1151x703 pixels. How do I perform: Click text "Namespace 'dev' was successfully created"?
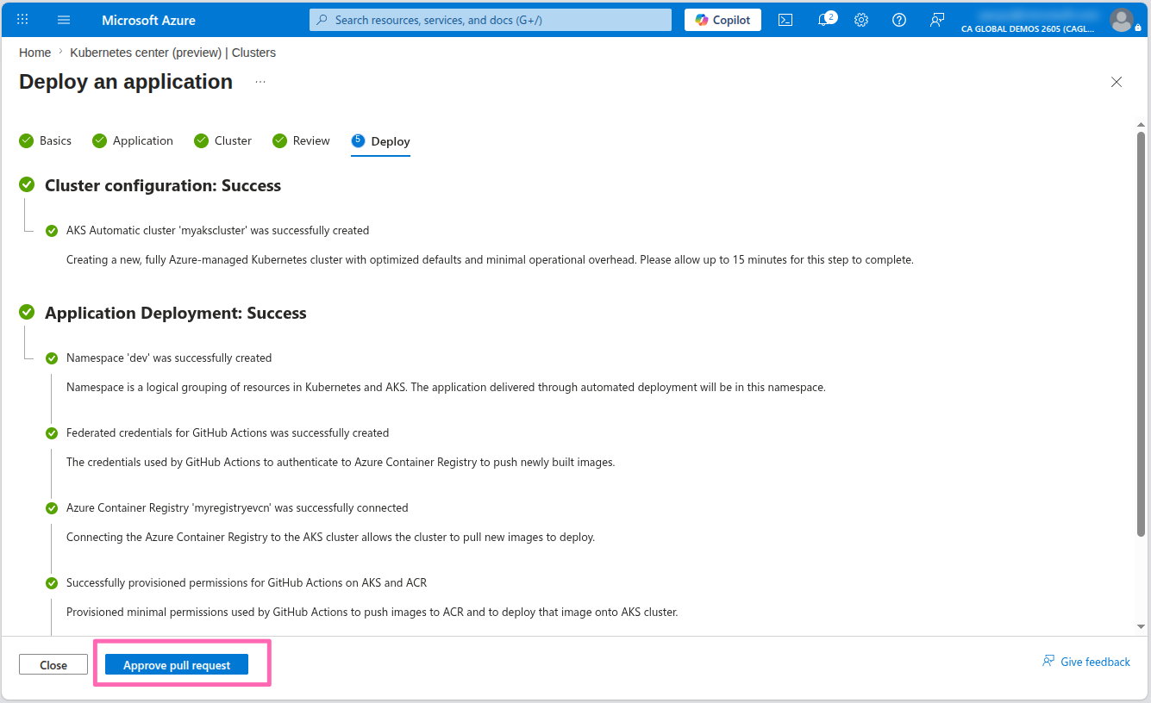click(x=169, y=358)
